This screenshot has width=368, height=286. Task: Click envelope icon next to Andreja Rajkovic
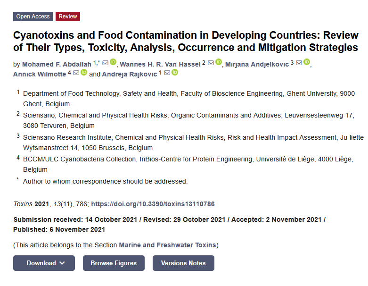[x=167, y=73]
